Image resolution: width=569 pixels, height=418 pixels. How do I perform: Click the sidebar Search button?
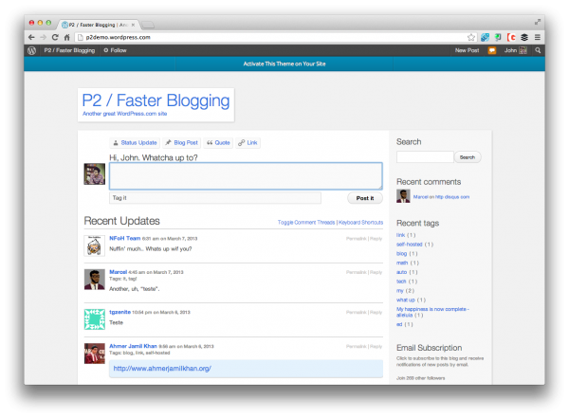pyautogui.click(x=468, y=157)
